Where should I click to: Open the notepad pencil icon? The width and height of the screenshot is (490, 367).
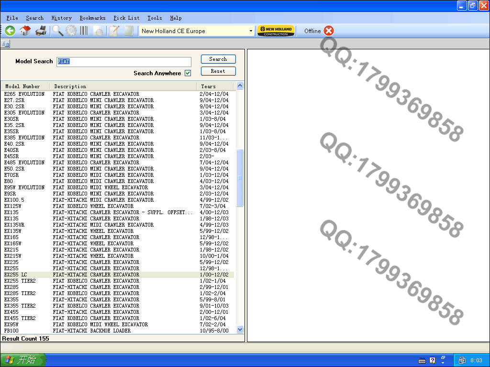(114, 31)
